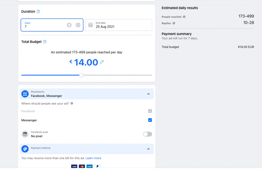
Task: Click the 'Facebook, Messenger' placements summary
Action: click(47, 96)
